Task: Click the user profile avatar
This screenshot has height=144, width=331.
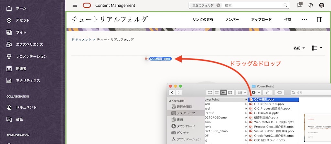Action: tap(322, 5)
